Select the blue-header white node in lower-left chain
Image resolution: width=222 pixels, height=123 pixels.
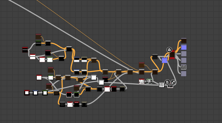pyautogui.click(x=35, y=93)
